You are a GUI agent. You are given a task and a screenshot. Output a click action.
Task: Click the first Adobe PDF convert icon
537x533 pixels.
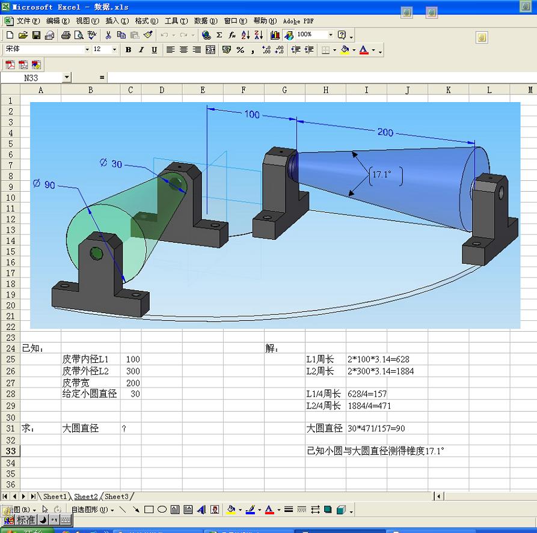pyautogui.click(x=10, y=64)
